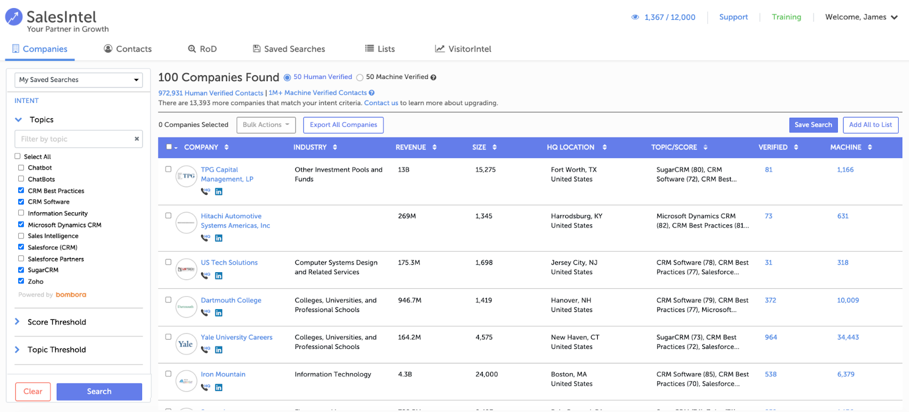
Task: Sort by Revenue column arrows
Action: (x=435, y=147)
